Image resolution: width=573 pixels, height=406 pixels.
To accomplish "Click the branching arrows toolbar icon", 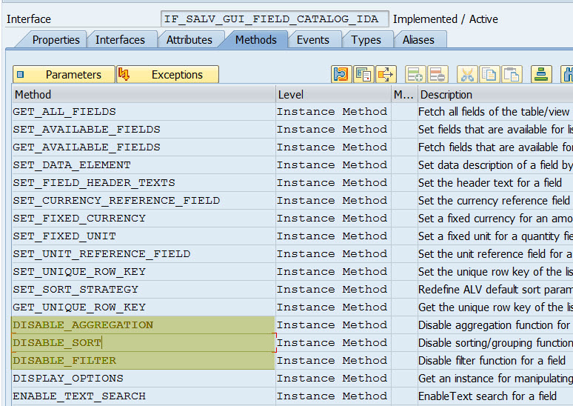I will (386, 75).
